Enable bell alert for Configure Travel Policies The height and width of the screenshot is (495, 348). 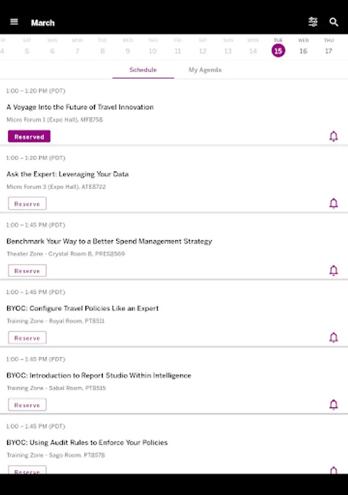click(x=333, y=338)
